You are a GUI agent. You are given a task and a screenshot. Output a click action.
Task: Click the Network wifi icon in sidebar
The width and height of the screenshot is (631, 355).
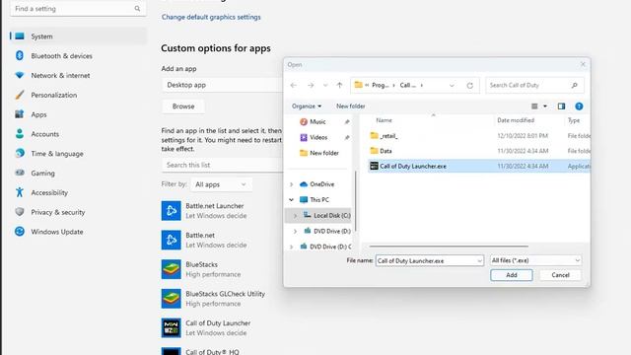[x=20, y=75]
